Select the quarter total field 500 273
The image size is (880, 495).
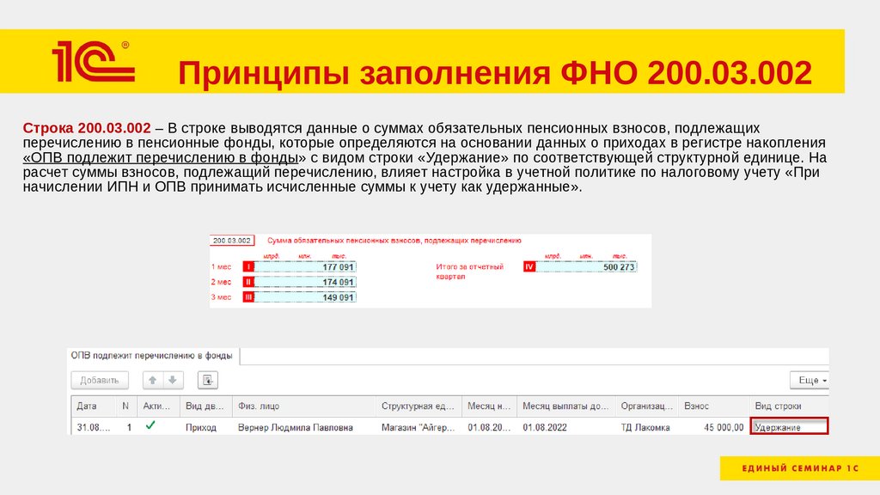[586, 267]
